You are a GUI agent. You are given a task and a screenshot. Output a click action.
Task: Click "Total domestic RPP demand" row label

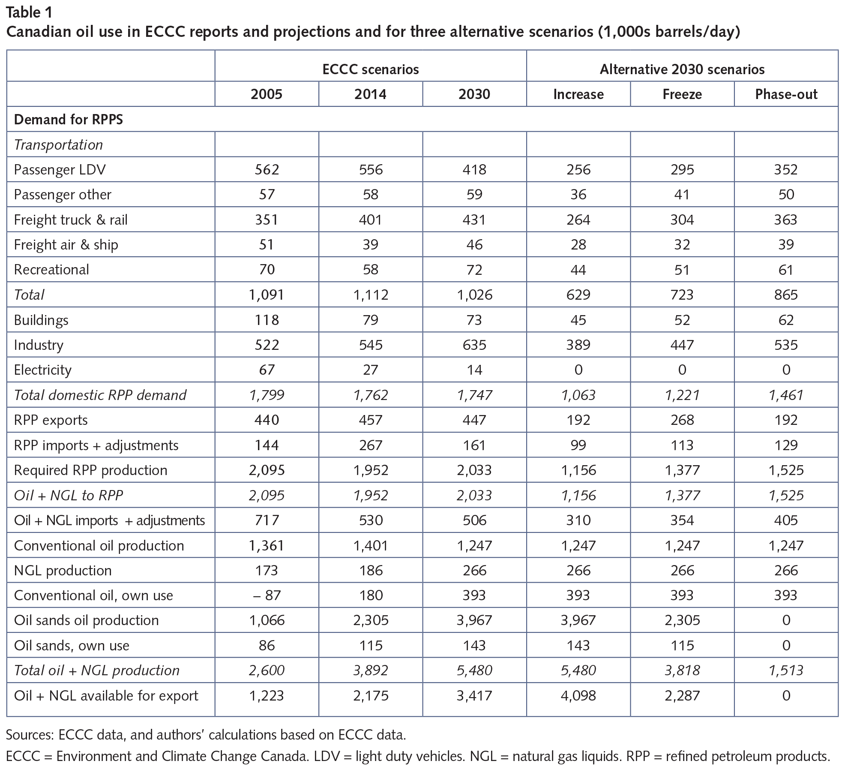tap(100, 395)
